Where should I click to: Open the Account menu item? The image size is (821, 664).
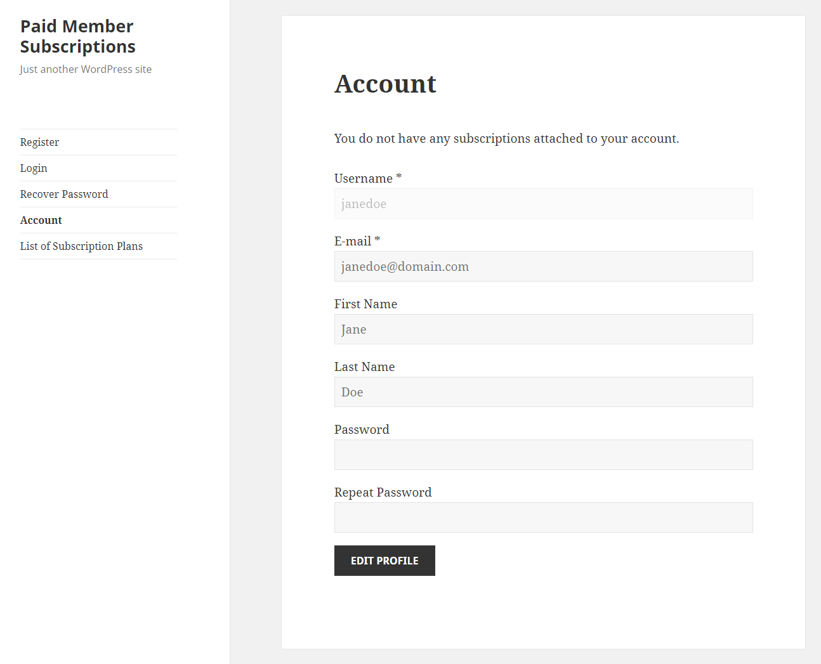pyautogui.click(x=41, y=220)
